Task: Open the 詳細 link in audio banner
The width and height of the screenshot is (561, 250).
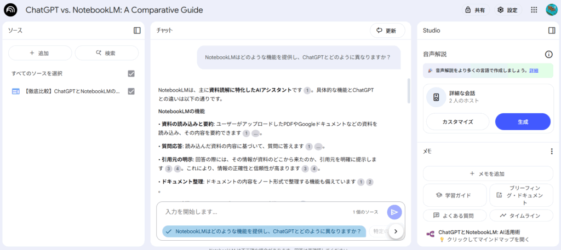Action: tap(534, 71)
